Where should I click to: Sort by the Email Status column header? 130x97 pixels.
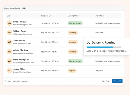tap(99, 16)
